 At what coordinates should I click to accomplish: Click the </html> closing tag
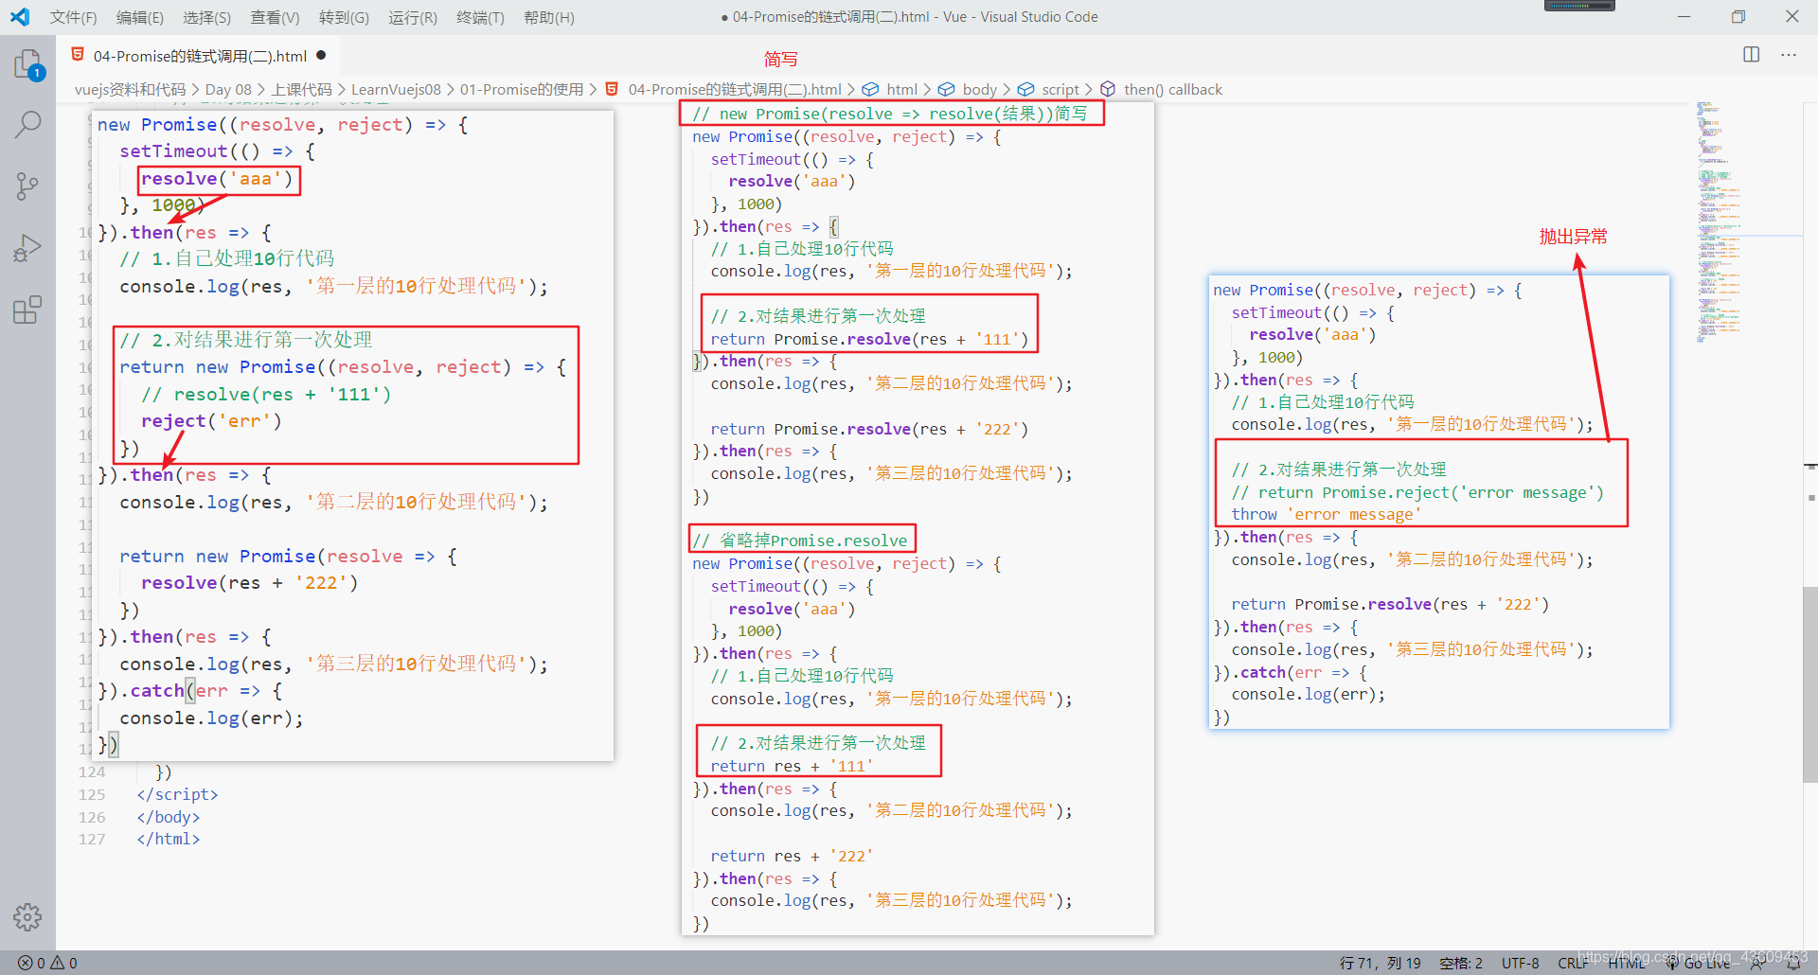click(169, 839)
